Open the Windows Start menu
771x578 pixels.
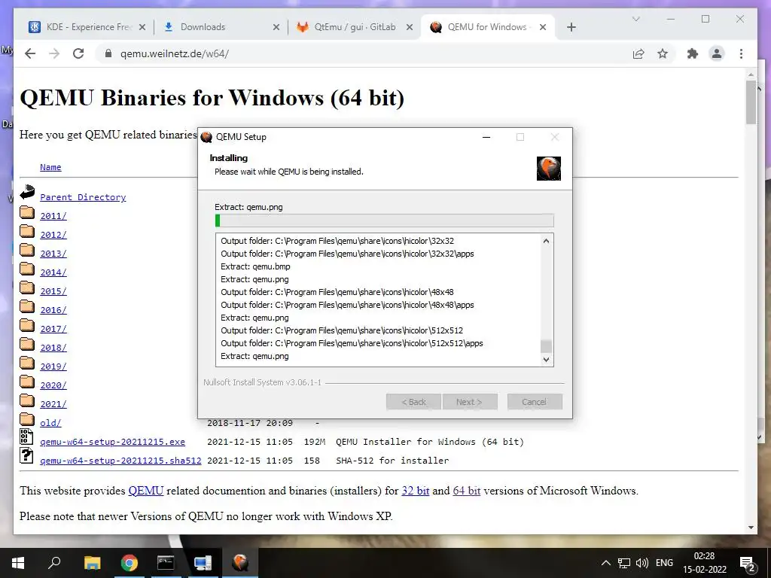(18, 563)
